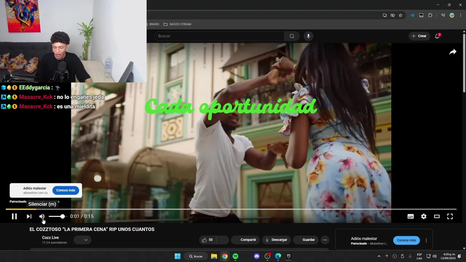Image resolution: width=466 pixels, height=262 pixels.
Task: Open the Chrome extensions puzzle icon
Action: 430,15
